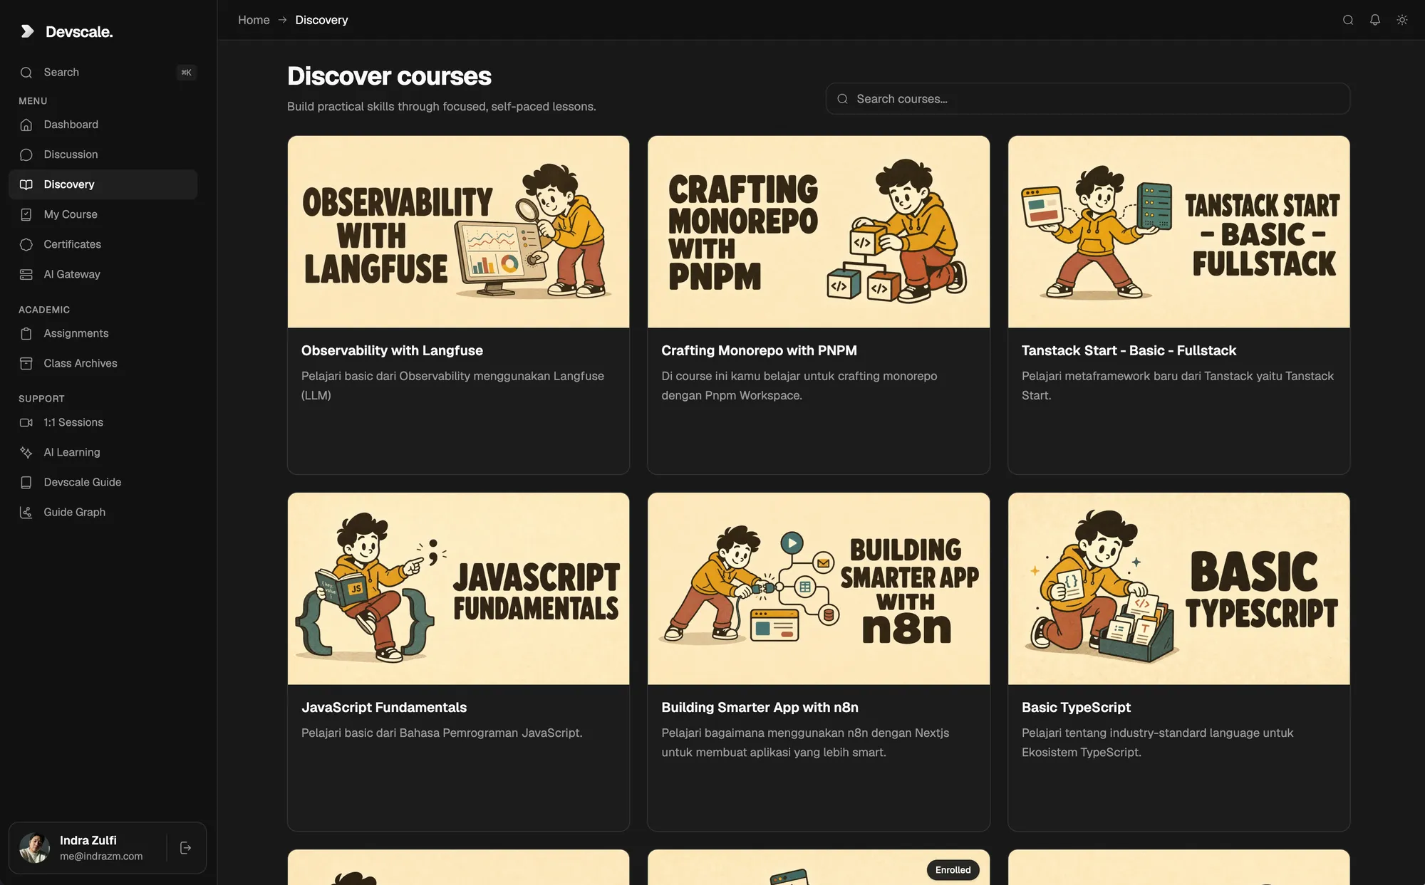Toggle light/dark theme sun icon

[x=1402, y=20]
